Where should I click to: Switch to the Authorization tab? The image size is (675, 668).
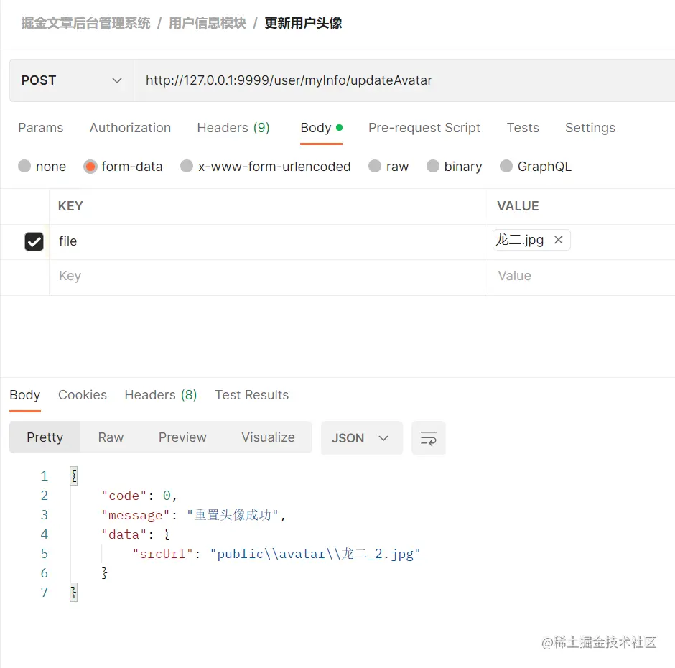pos(130,127)
